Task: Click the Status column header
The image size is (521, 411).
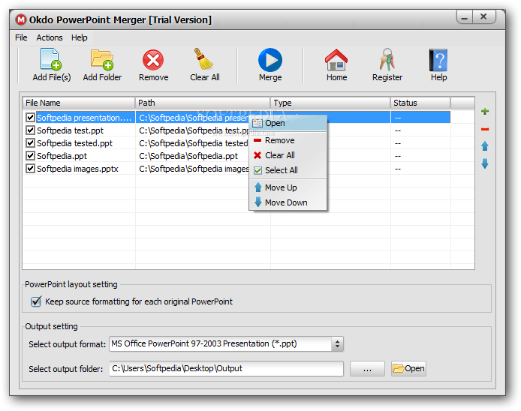Action: tap(420, 103)
